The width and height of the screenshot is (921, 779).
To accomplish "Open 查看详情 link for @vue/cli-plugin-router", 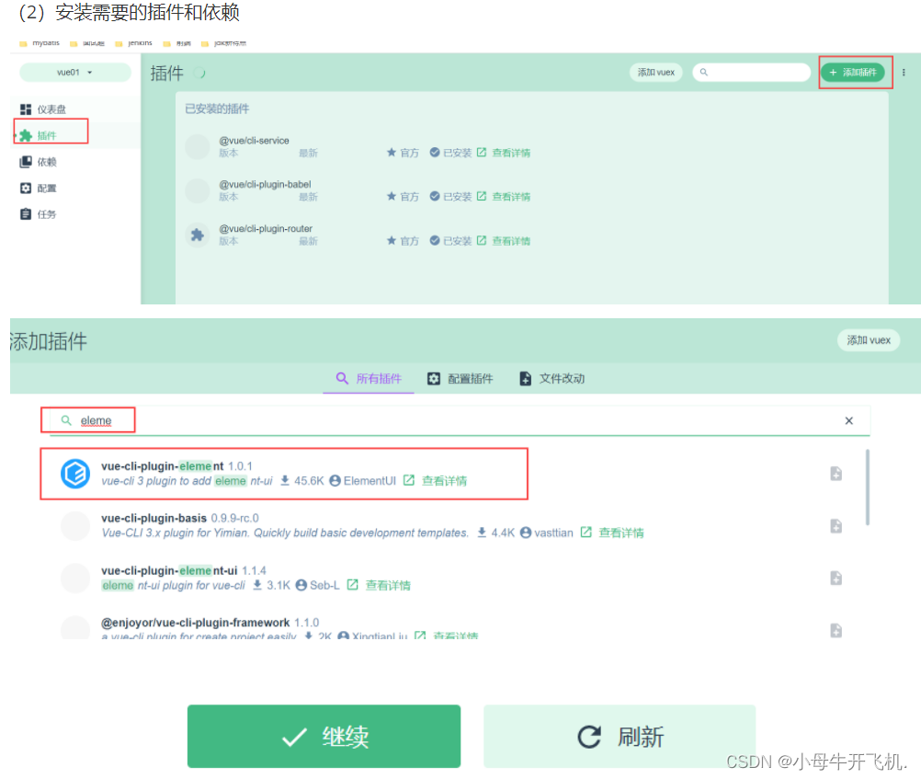I will click(x=510, y=241).
